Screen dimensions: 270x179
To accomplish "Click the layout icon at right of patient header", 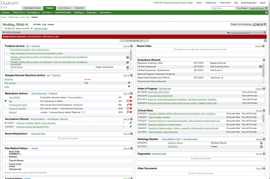I will [265, 24].
